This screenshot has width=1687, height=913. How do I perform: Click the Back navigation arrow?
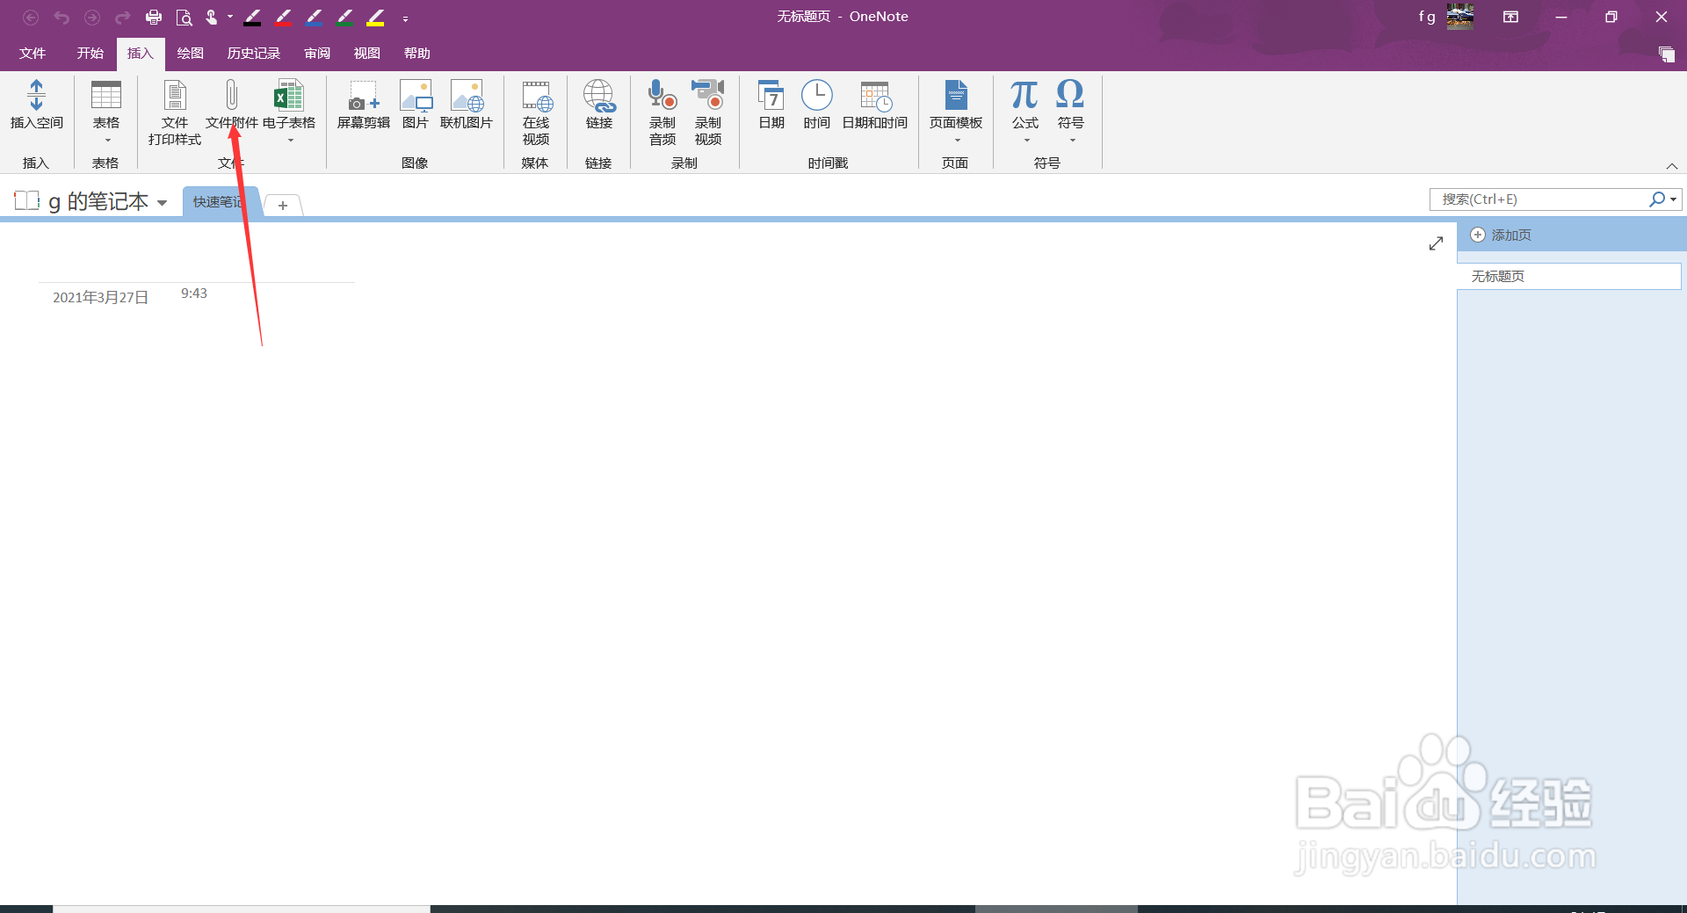[x=31, y=17]
